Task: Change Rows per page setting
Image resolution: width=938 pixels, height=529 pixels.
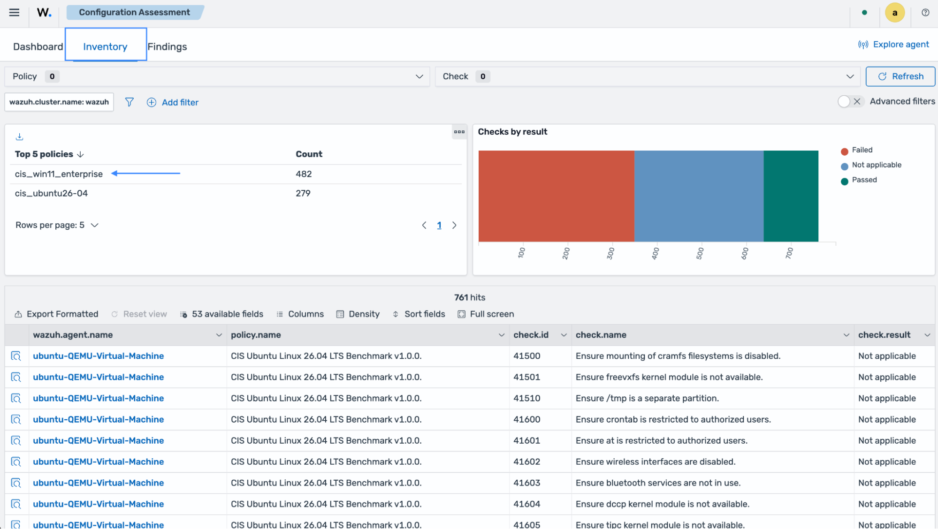Action: [57, 226]
